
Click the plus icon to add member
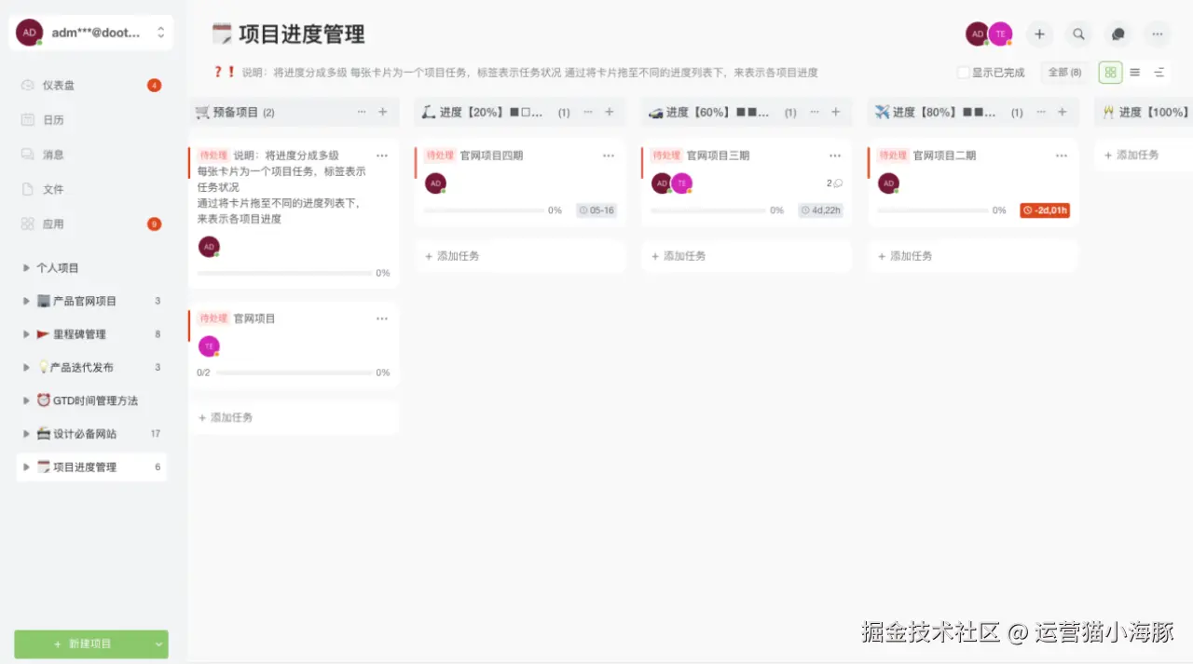coord(1039,34)
